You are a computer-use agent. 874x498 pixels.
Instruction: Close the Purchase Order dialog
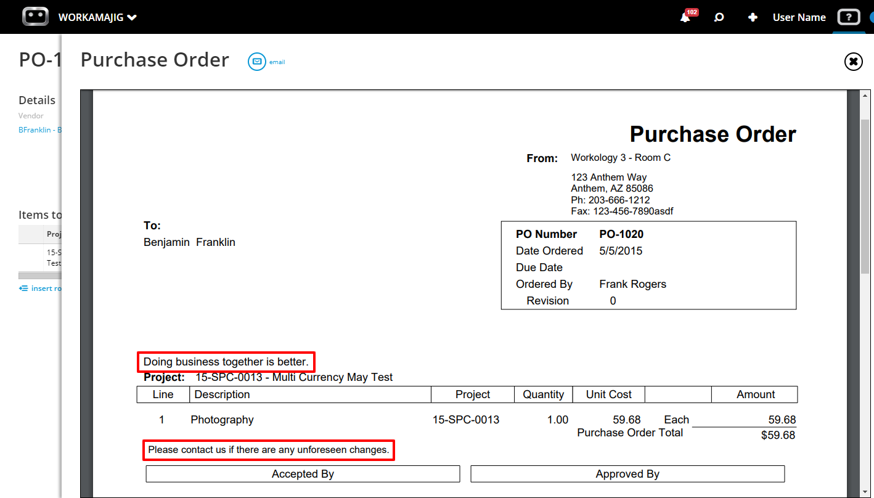click(853, 62)
